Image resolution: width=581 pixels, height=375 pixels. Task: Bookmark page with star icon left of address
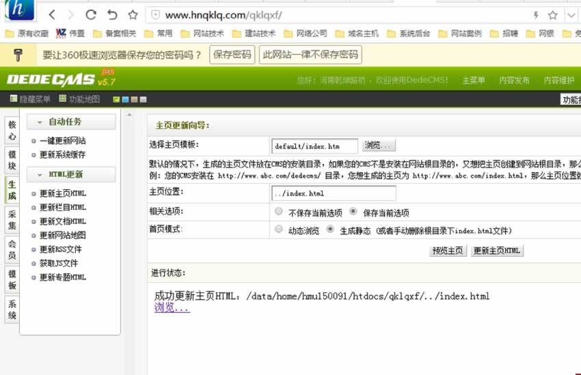tap(133, 14)
